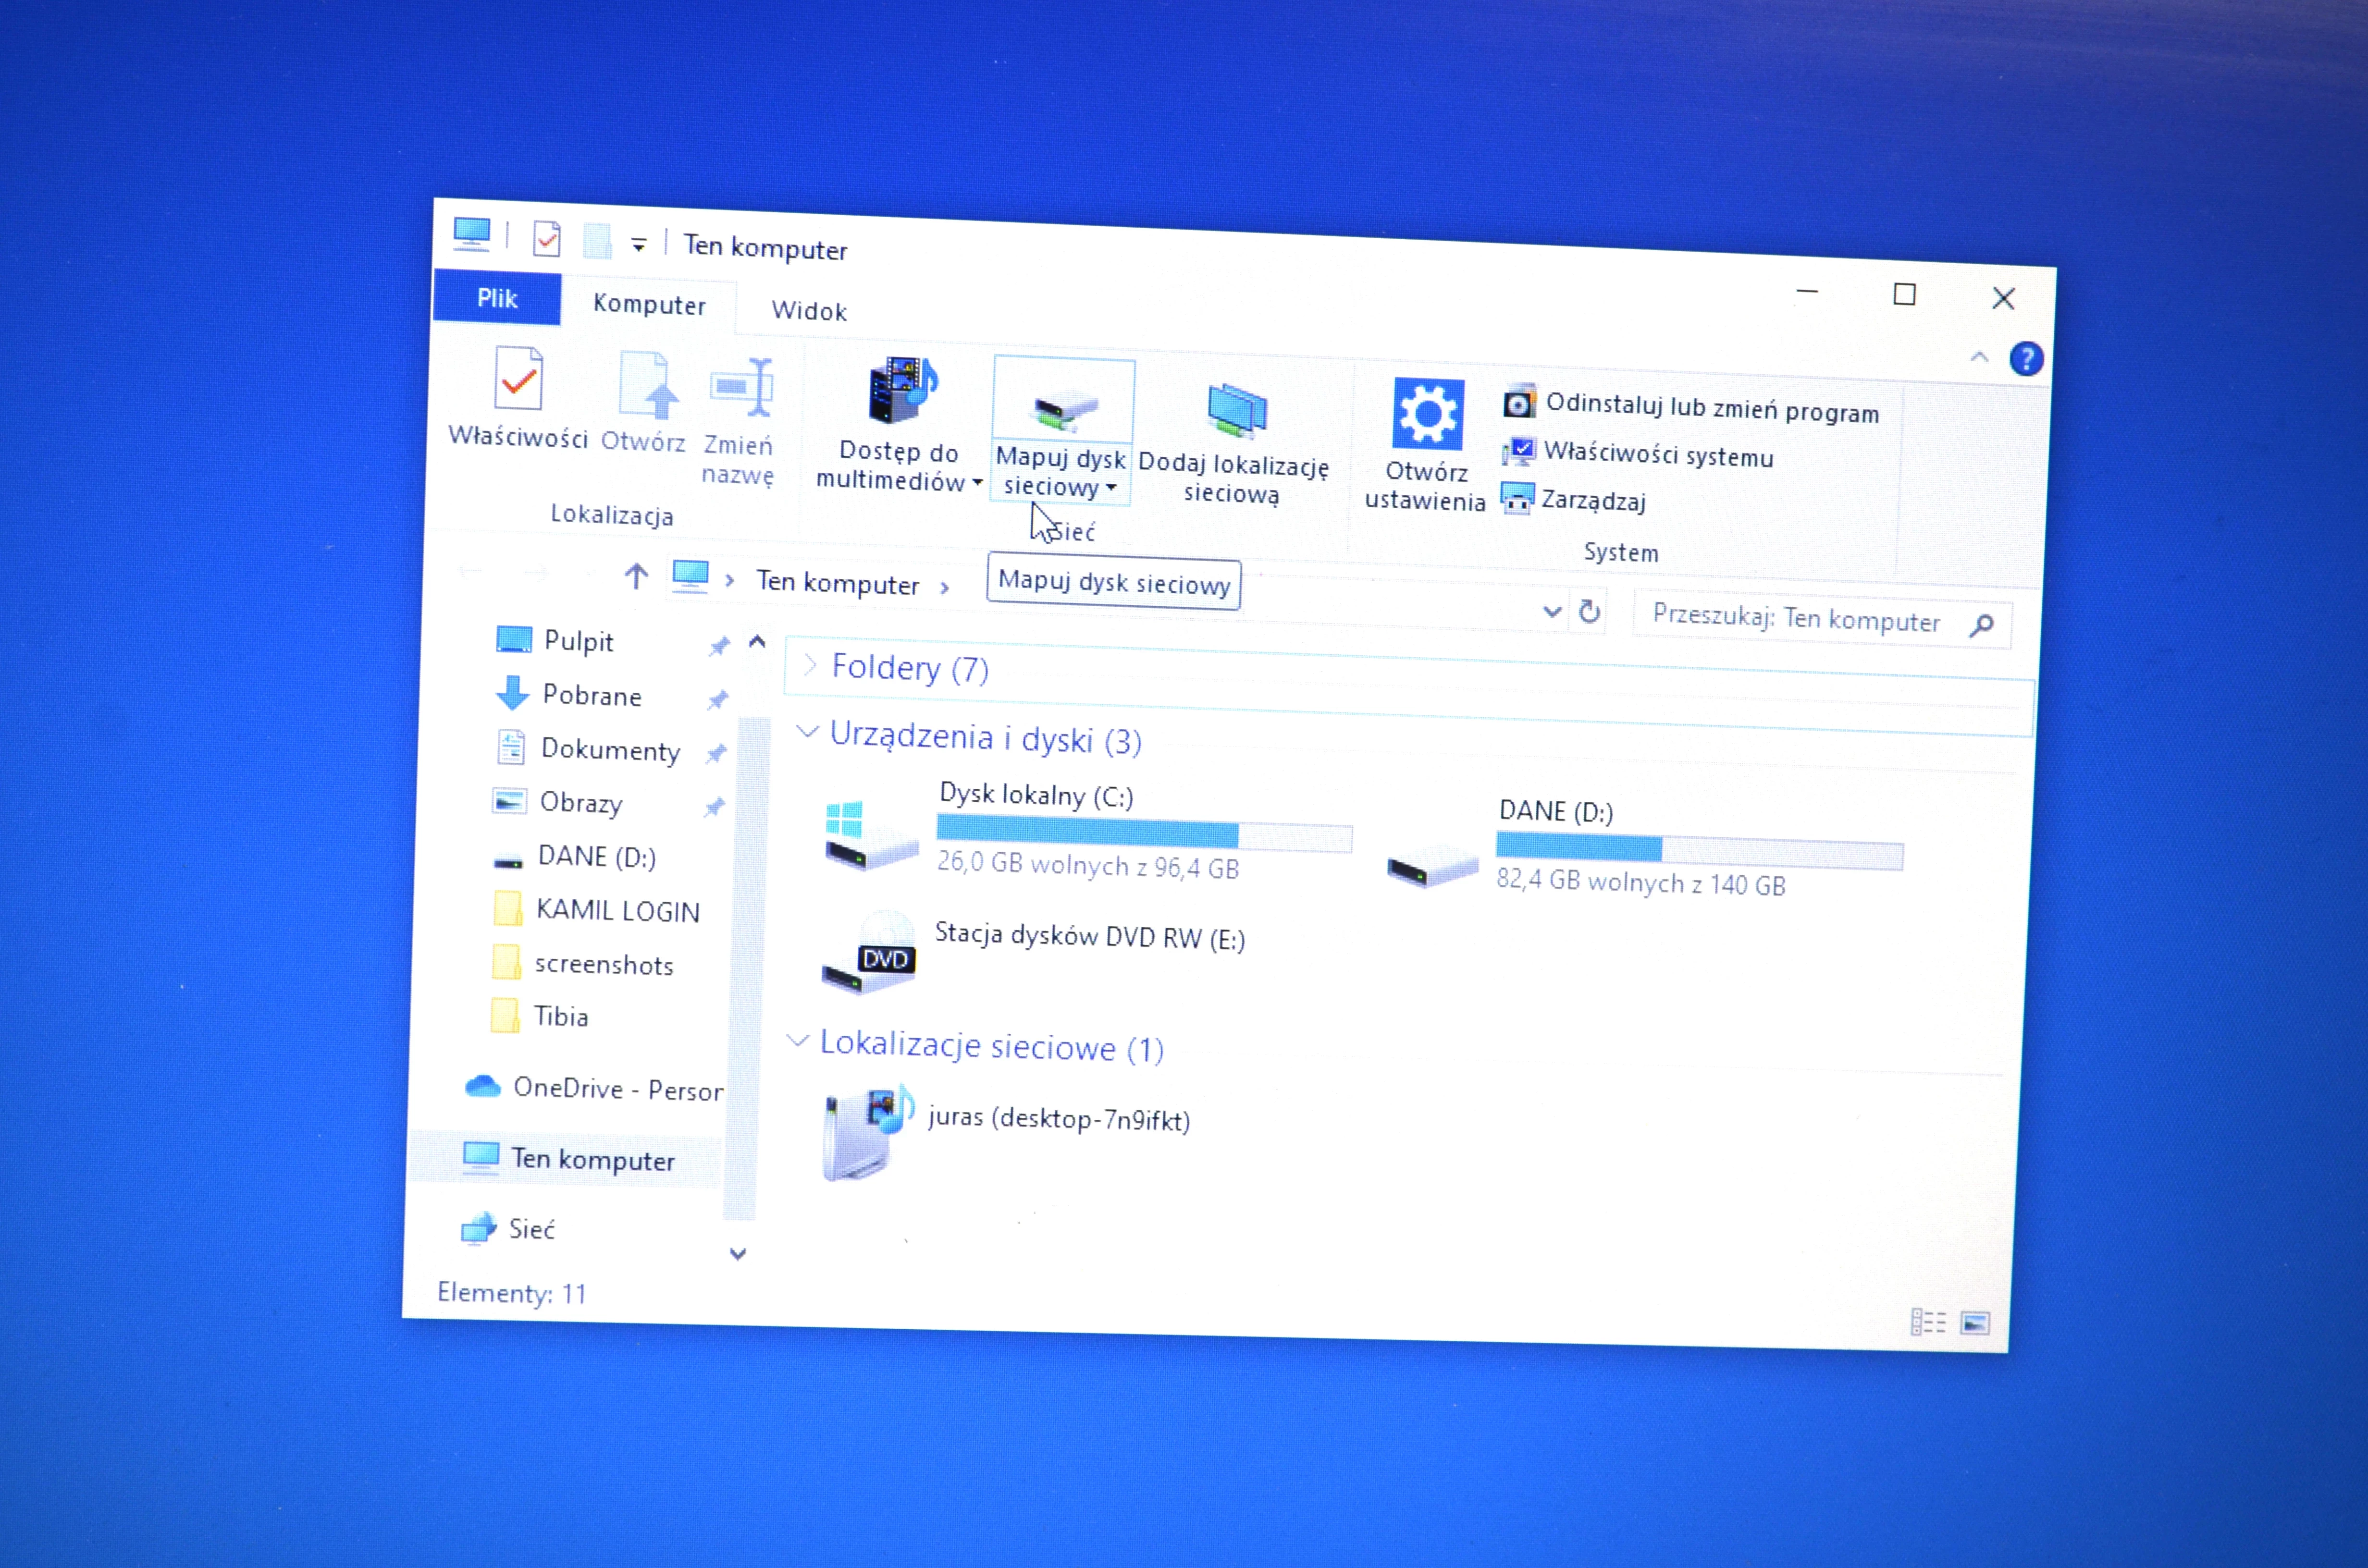Switch to large icons view button
This screenshot has width=2368, height=1568.
click(1975, 1324)
